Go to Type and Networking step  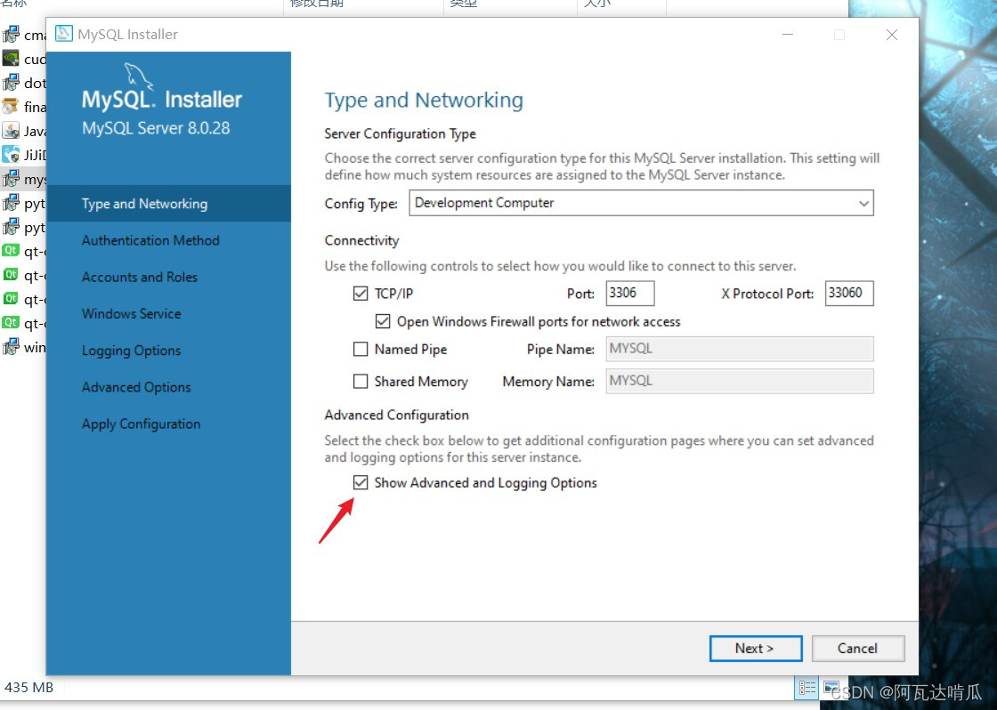coord(168,204)
